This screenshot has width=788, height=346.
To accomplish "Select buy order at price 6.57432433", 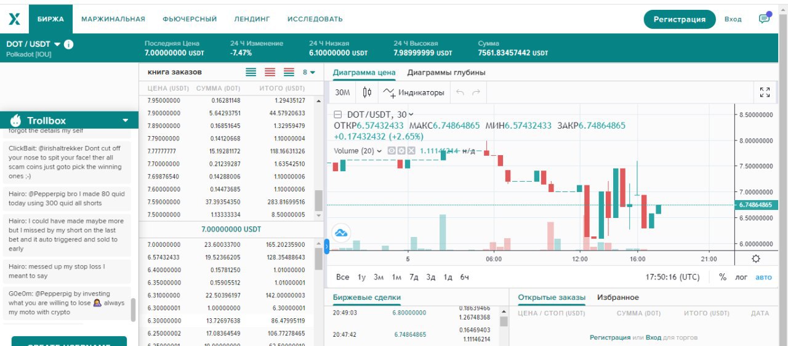I will 231,257.
